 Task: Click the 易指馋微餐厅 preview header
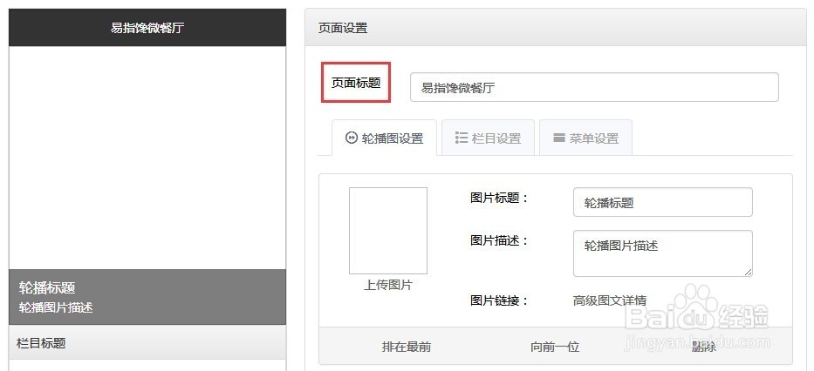pos(147,28)
